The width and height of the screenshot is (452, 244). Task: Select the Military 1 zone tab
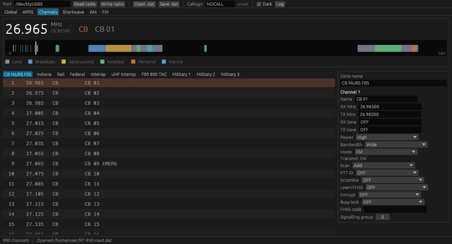(181, 74)
